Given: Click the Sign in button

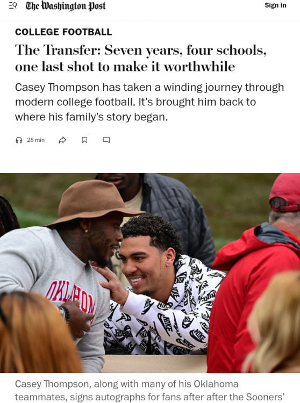Looking at the screenshot, I should click(275, 5).
